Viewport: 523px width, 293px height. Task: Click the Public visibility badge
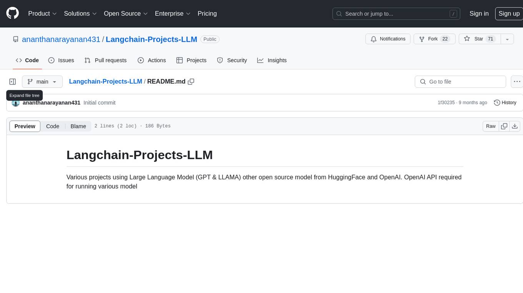pos(210,39)
